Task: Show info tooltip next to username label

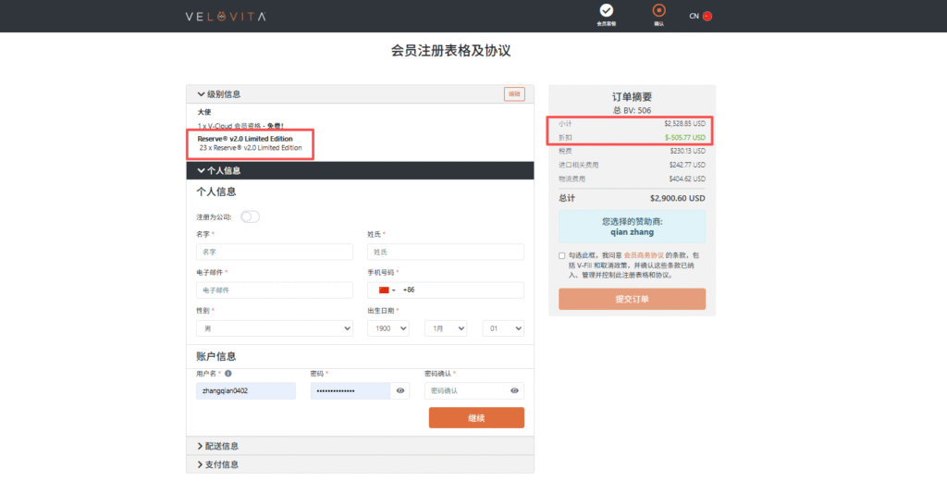Action: click(x=228, y=374)
